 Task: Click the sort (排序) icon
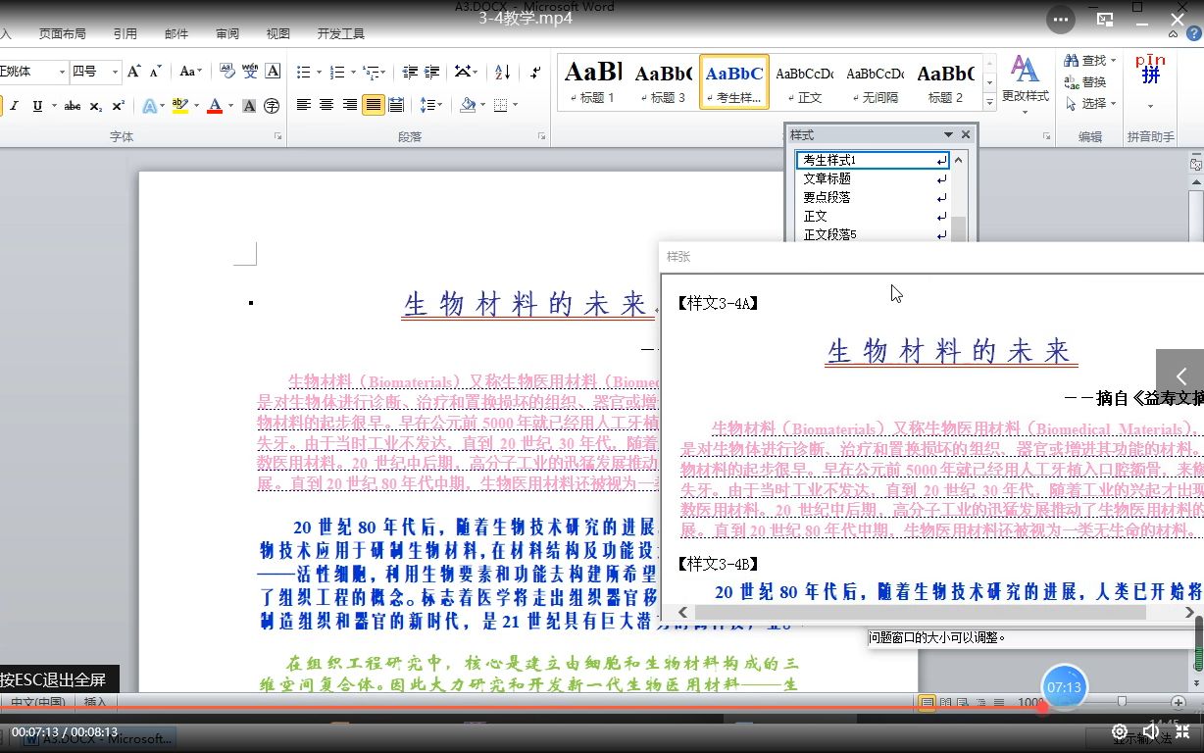point(503,74)
